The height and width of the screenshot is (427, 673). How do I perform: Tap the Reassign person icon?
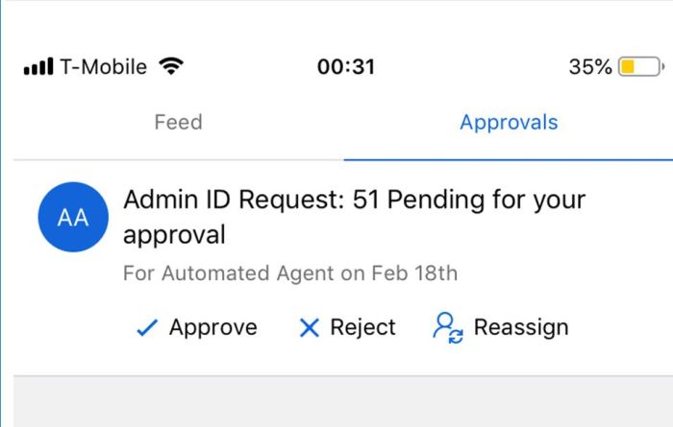click(x=447, y=327)
